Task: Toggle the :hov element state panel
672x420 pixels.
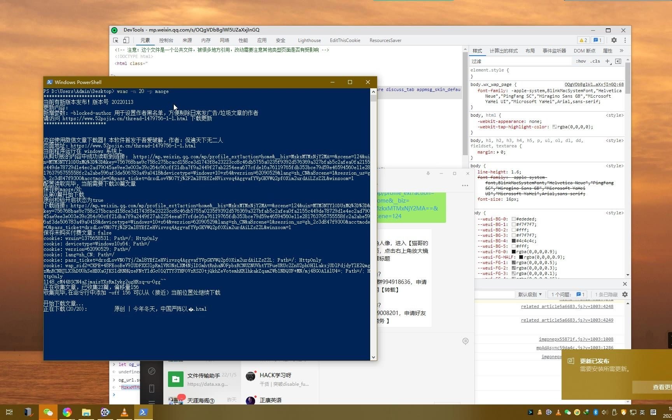Action: pyautogui.click(x=581, y=61)
